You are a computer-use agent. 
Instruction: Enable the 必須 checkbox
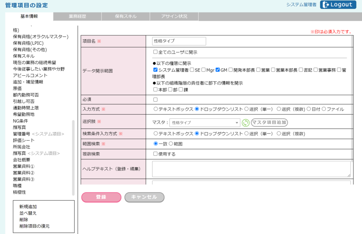pos(155,99)
